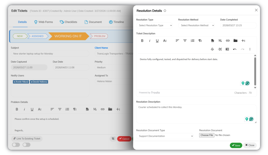Click the Subject input field

coord(50,53)
